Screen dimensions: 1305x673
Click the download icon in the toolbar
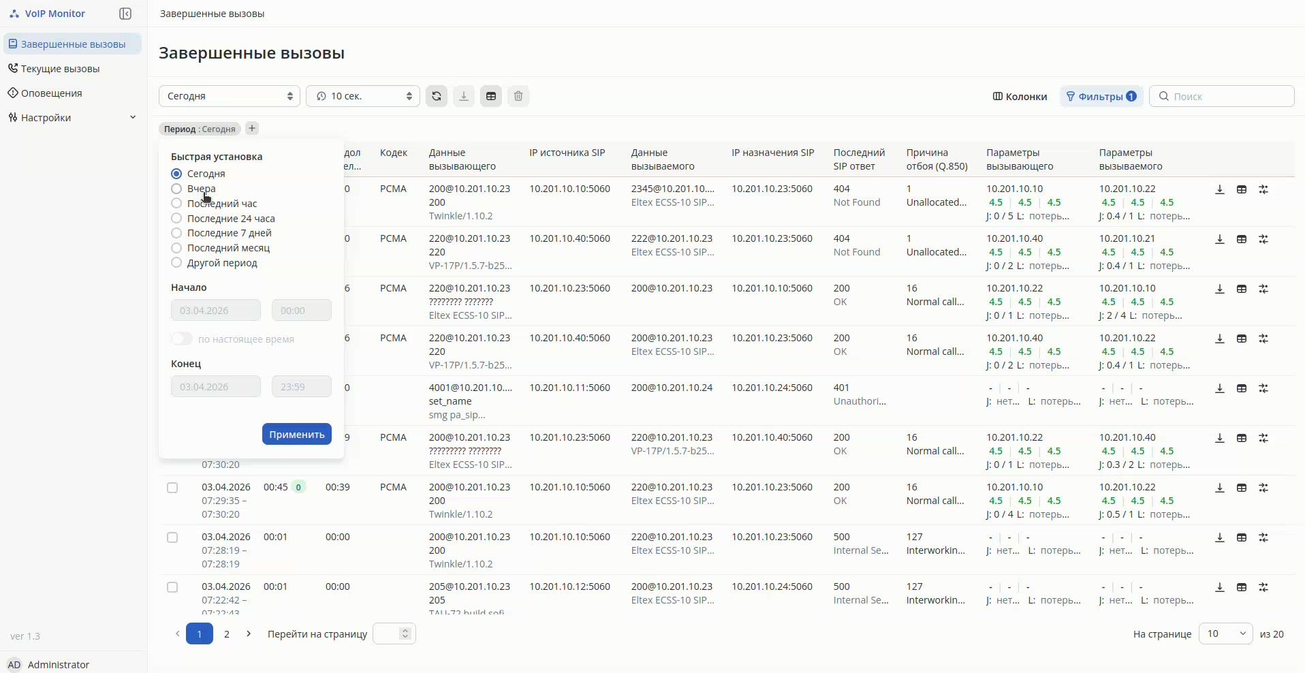(x=464, y=96)
